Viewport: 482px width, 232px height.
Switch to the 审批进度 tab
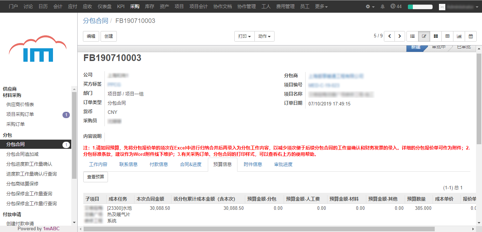pos(283,164)
